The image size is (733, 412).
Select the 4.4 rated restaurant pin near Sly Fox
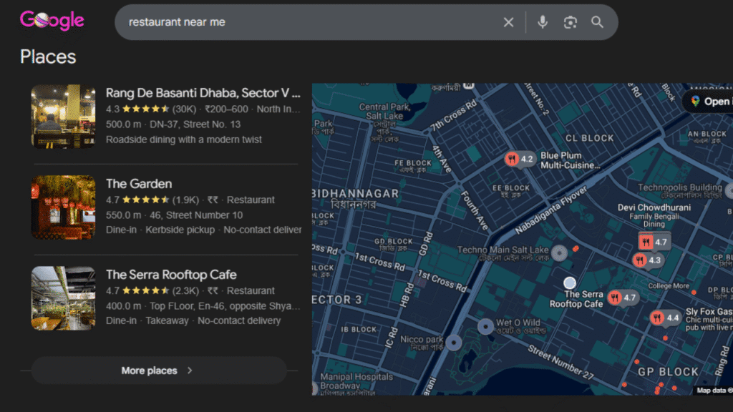pyautogui.click(x=665, y=318)
